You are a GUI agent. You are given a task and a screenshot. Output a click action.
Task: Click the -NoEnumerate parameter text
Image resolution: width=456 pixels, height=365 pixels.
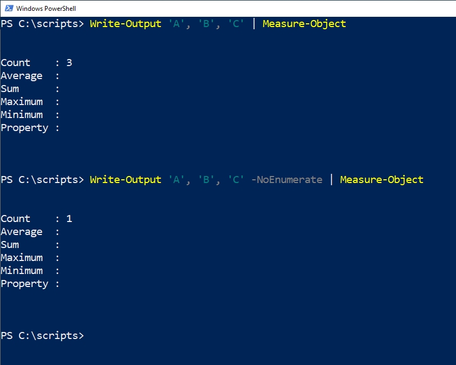(x=286, y=179)
